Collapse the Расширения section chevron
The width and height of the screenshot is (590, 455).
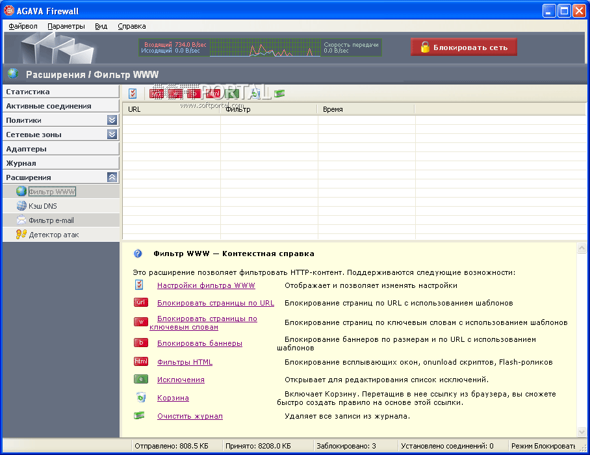[x=112, y=177]
